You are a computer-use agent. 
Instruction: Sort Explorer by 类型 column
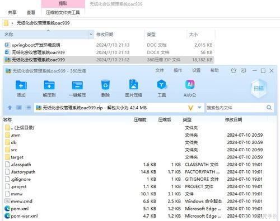151,35
